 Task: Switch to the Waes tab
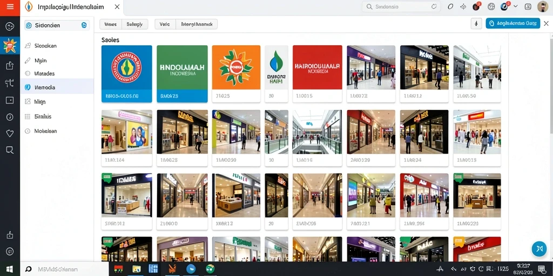(110, 24)
